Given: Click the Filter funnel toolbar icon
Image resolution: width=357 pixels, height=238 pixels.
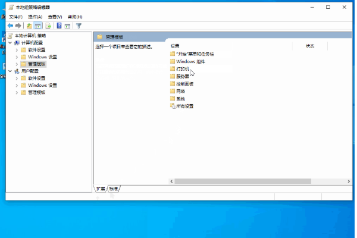Looking at the screenshot, I should tap(79, 26).
